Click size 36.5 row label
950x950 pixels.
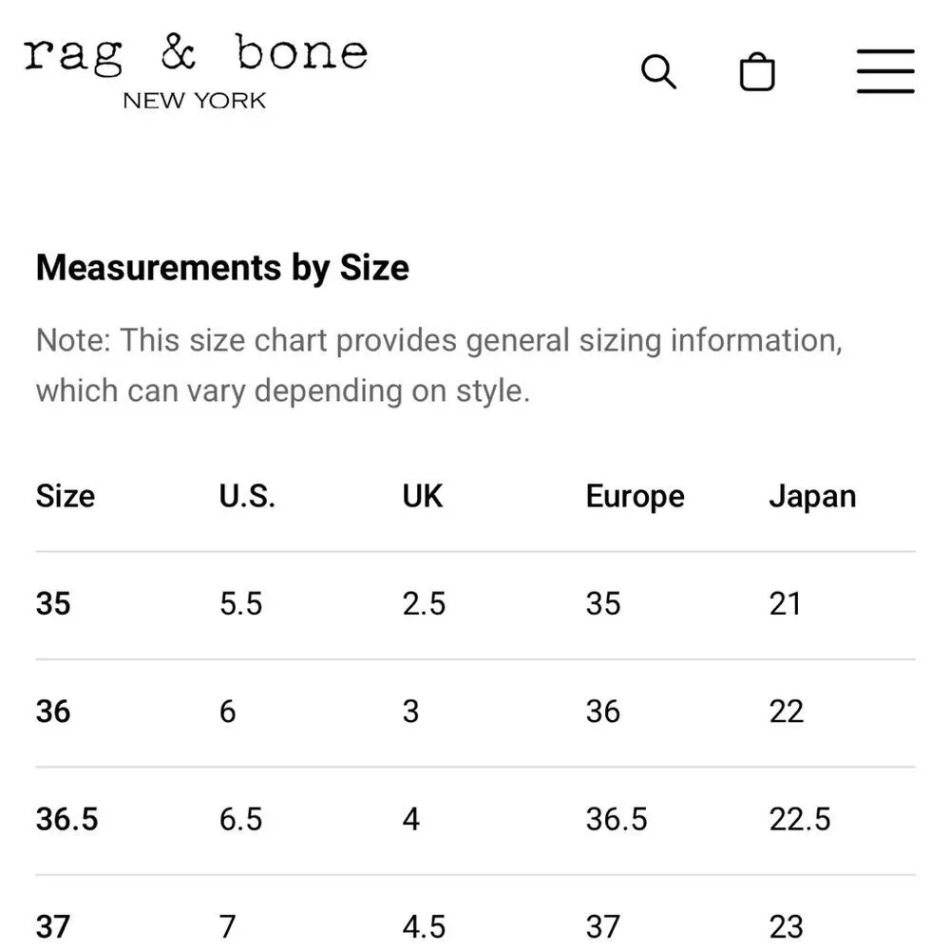(66, 819)
